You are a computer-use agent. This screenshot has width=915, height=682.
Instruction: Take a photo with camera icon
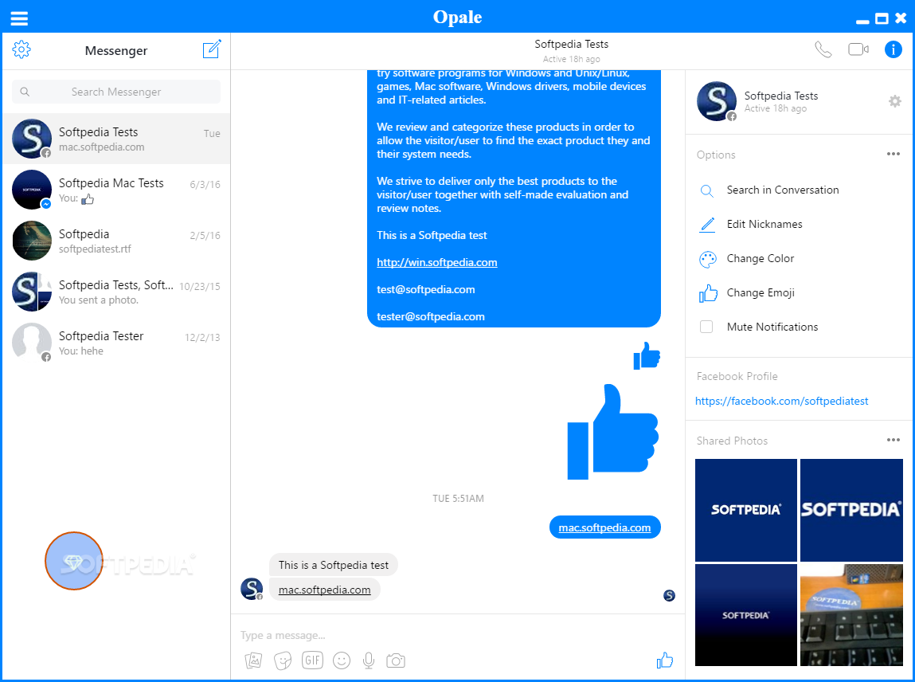pyautogui.click(x=396, y=660)
